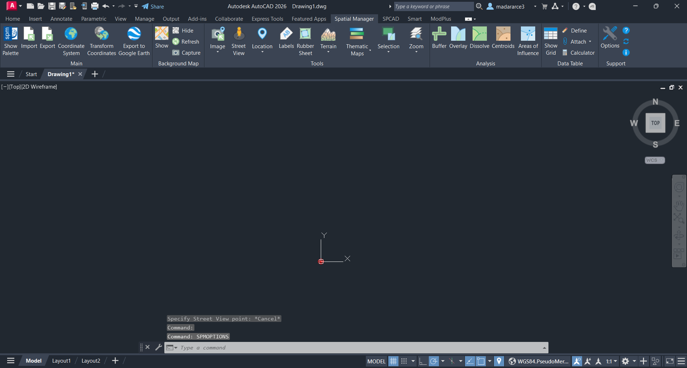Refresh the background map

pyautogui.click(x=185, y=41)
